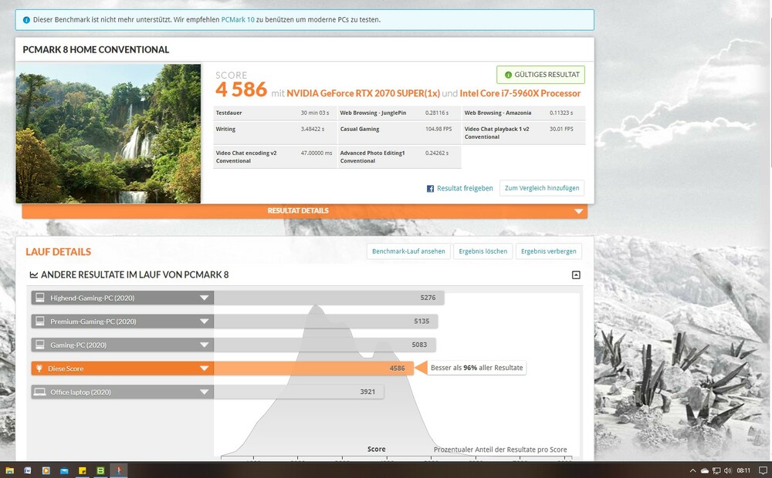Click the Video Chat encoding v2 label
The image size is (772, 478).
[x=246, y=157]
